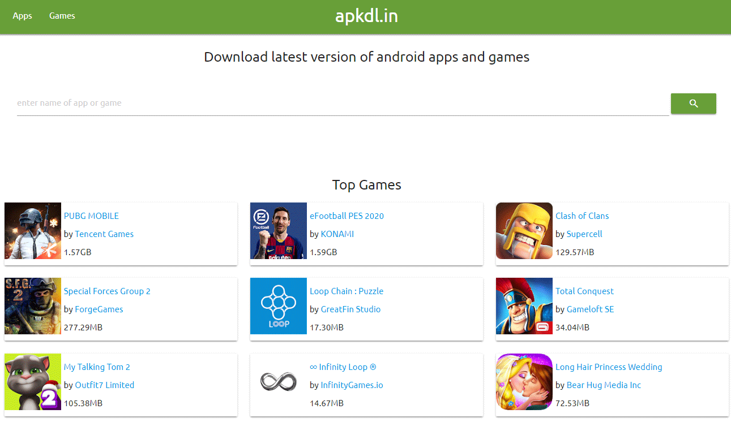Click the My Talking Tom 2 icon
Image resolution: width=731 pixels, height=422 pixels.
[33, 382]
